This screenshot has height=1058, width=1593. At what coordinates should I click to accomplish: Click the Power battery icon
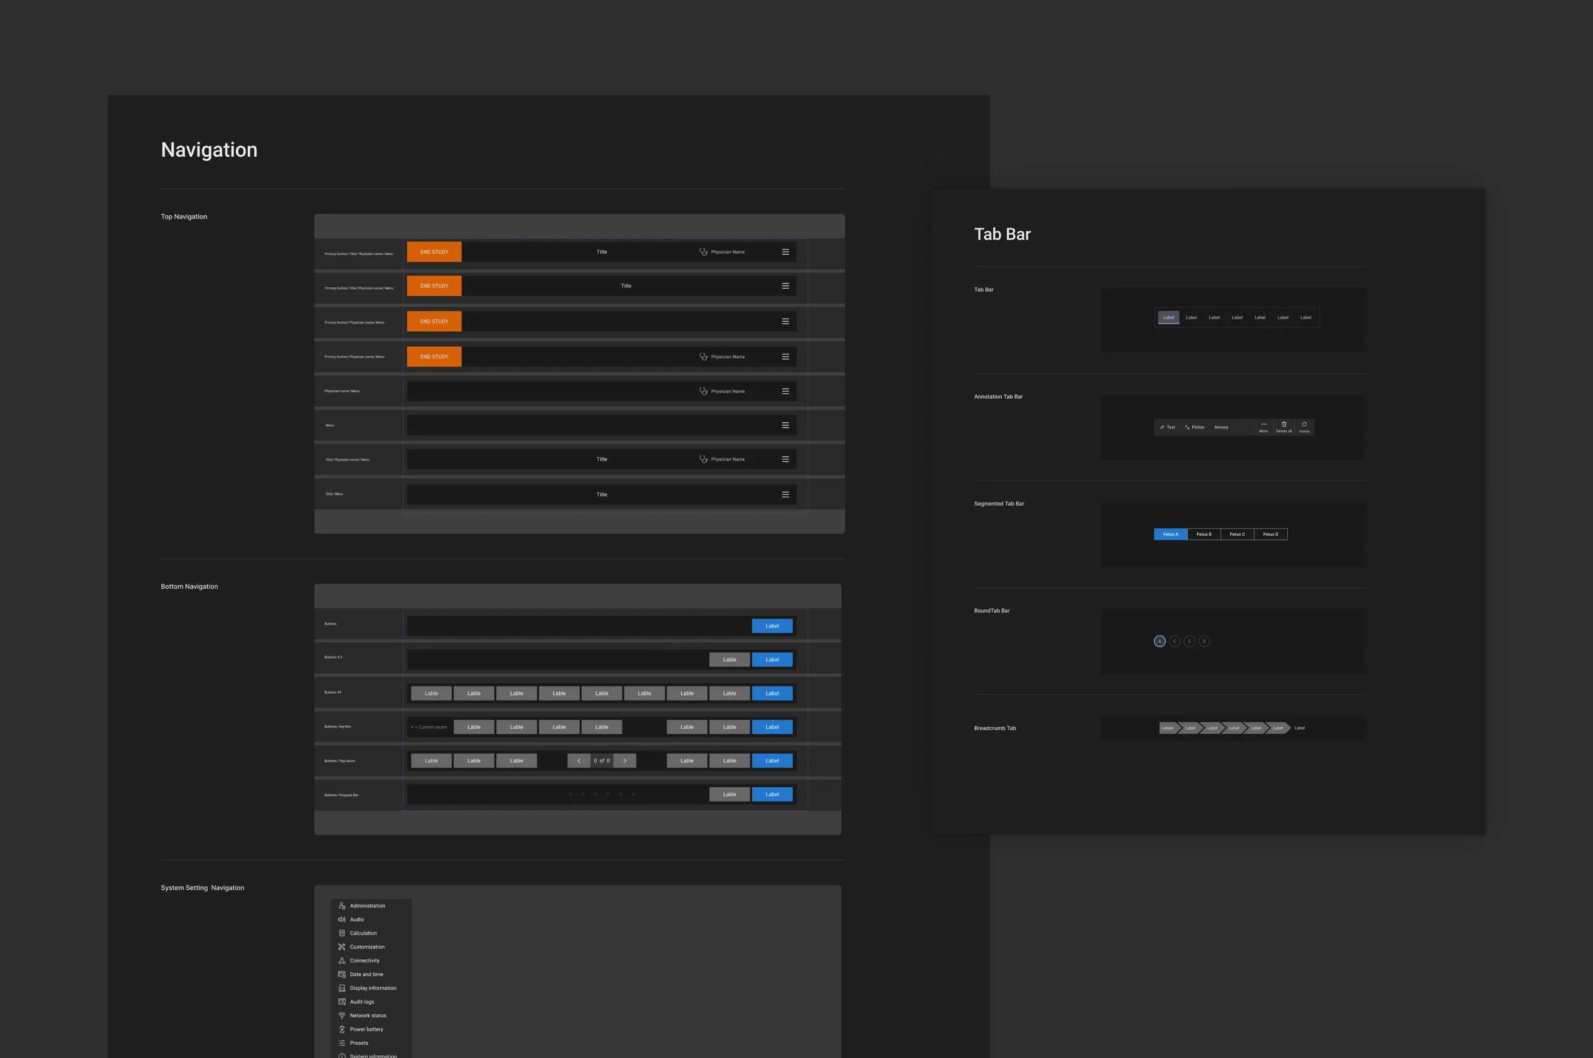342,1029
